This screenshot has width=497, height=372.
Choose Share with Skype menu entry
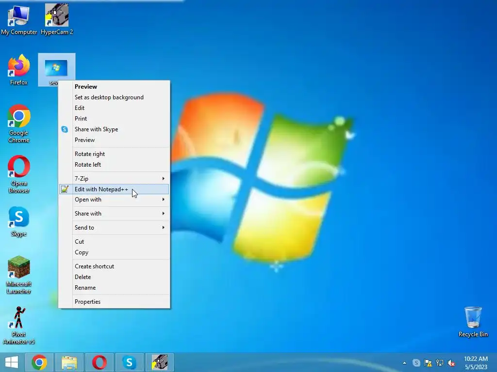pos(114,129)
